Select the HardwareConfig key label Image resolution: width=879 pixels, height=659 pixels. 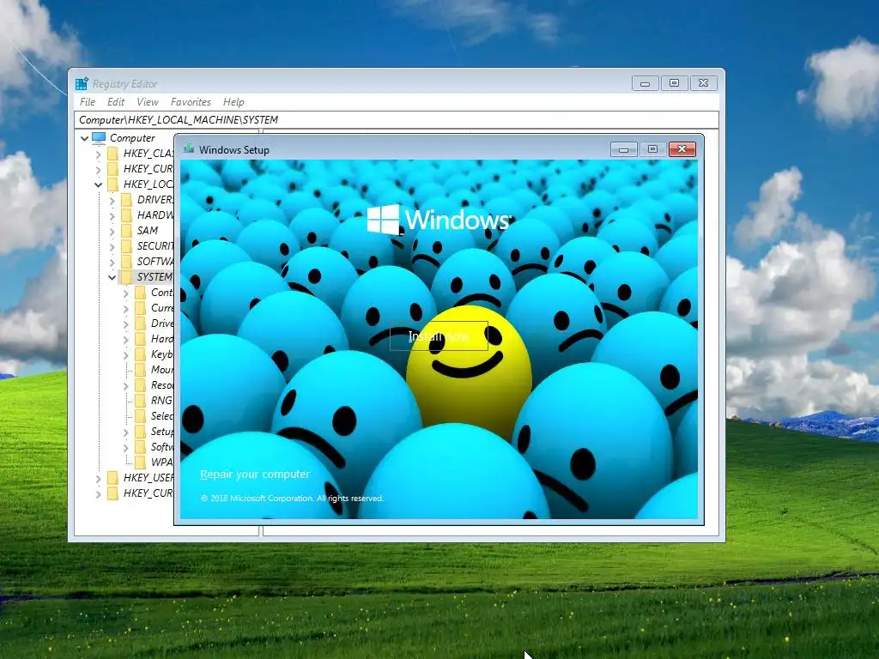point(162,339)
